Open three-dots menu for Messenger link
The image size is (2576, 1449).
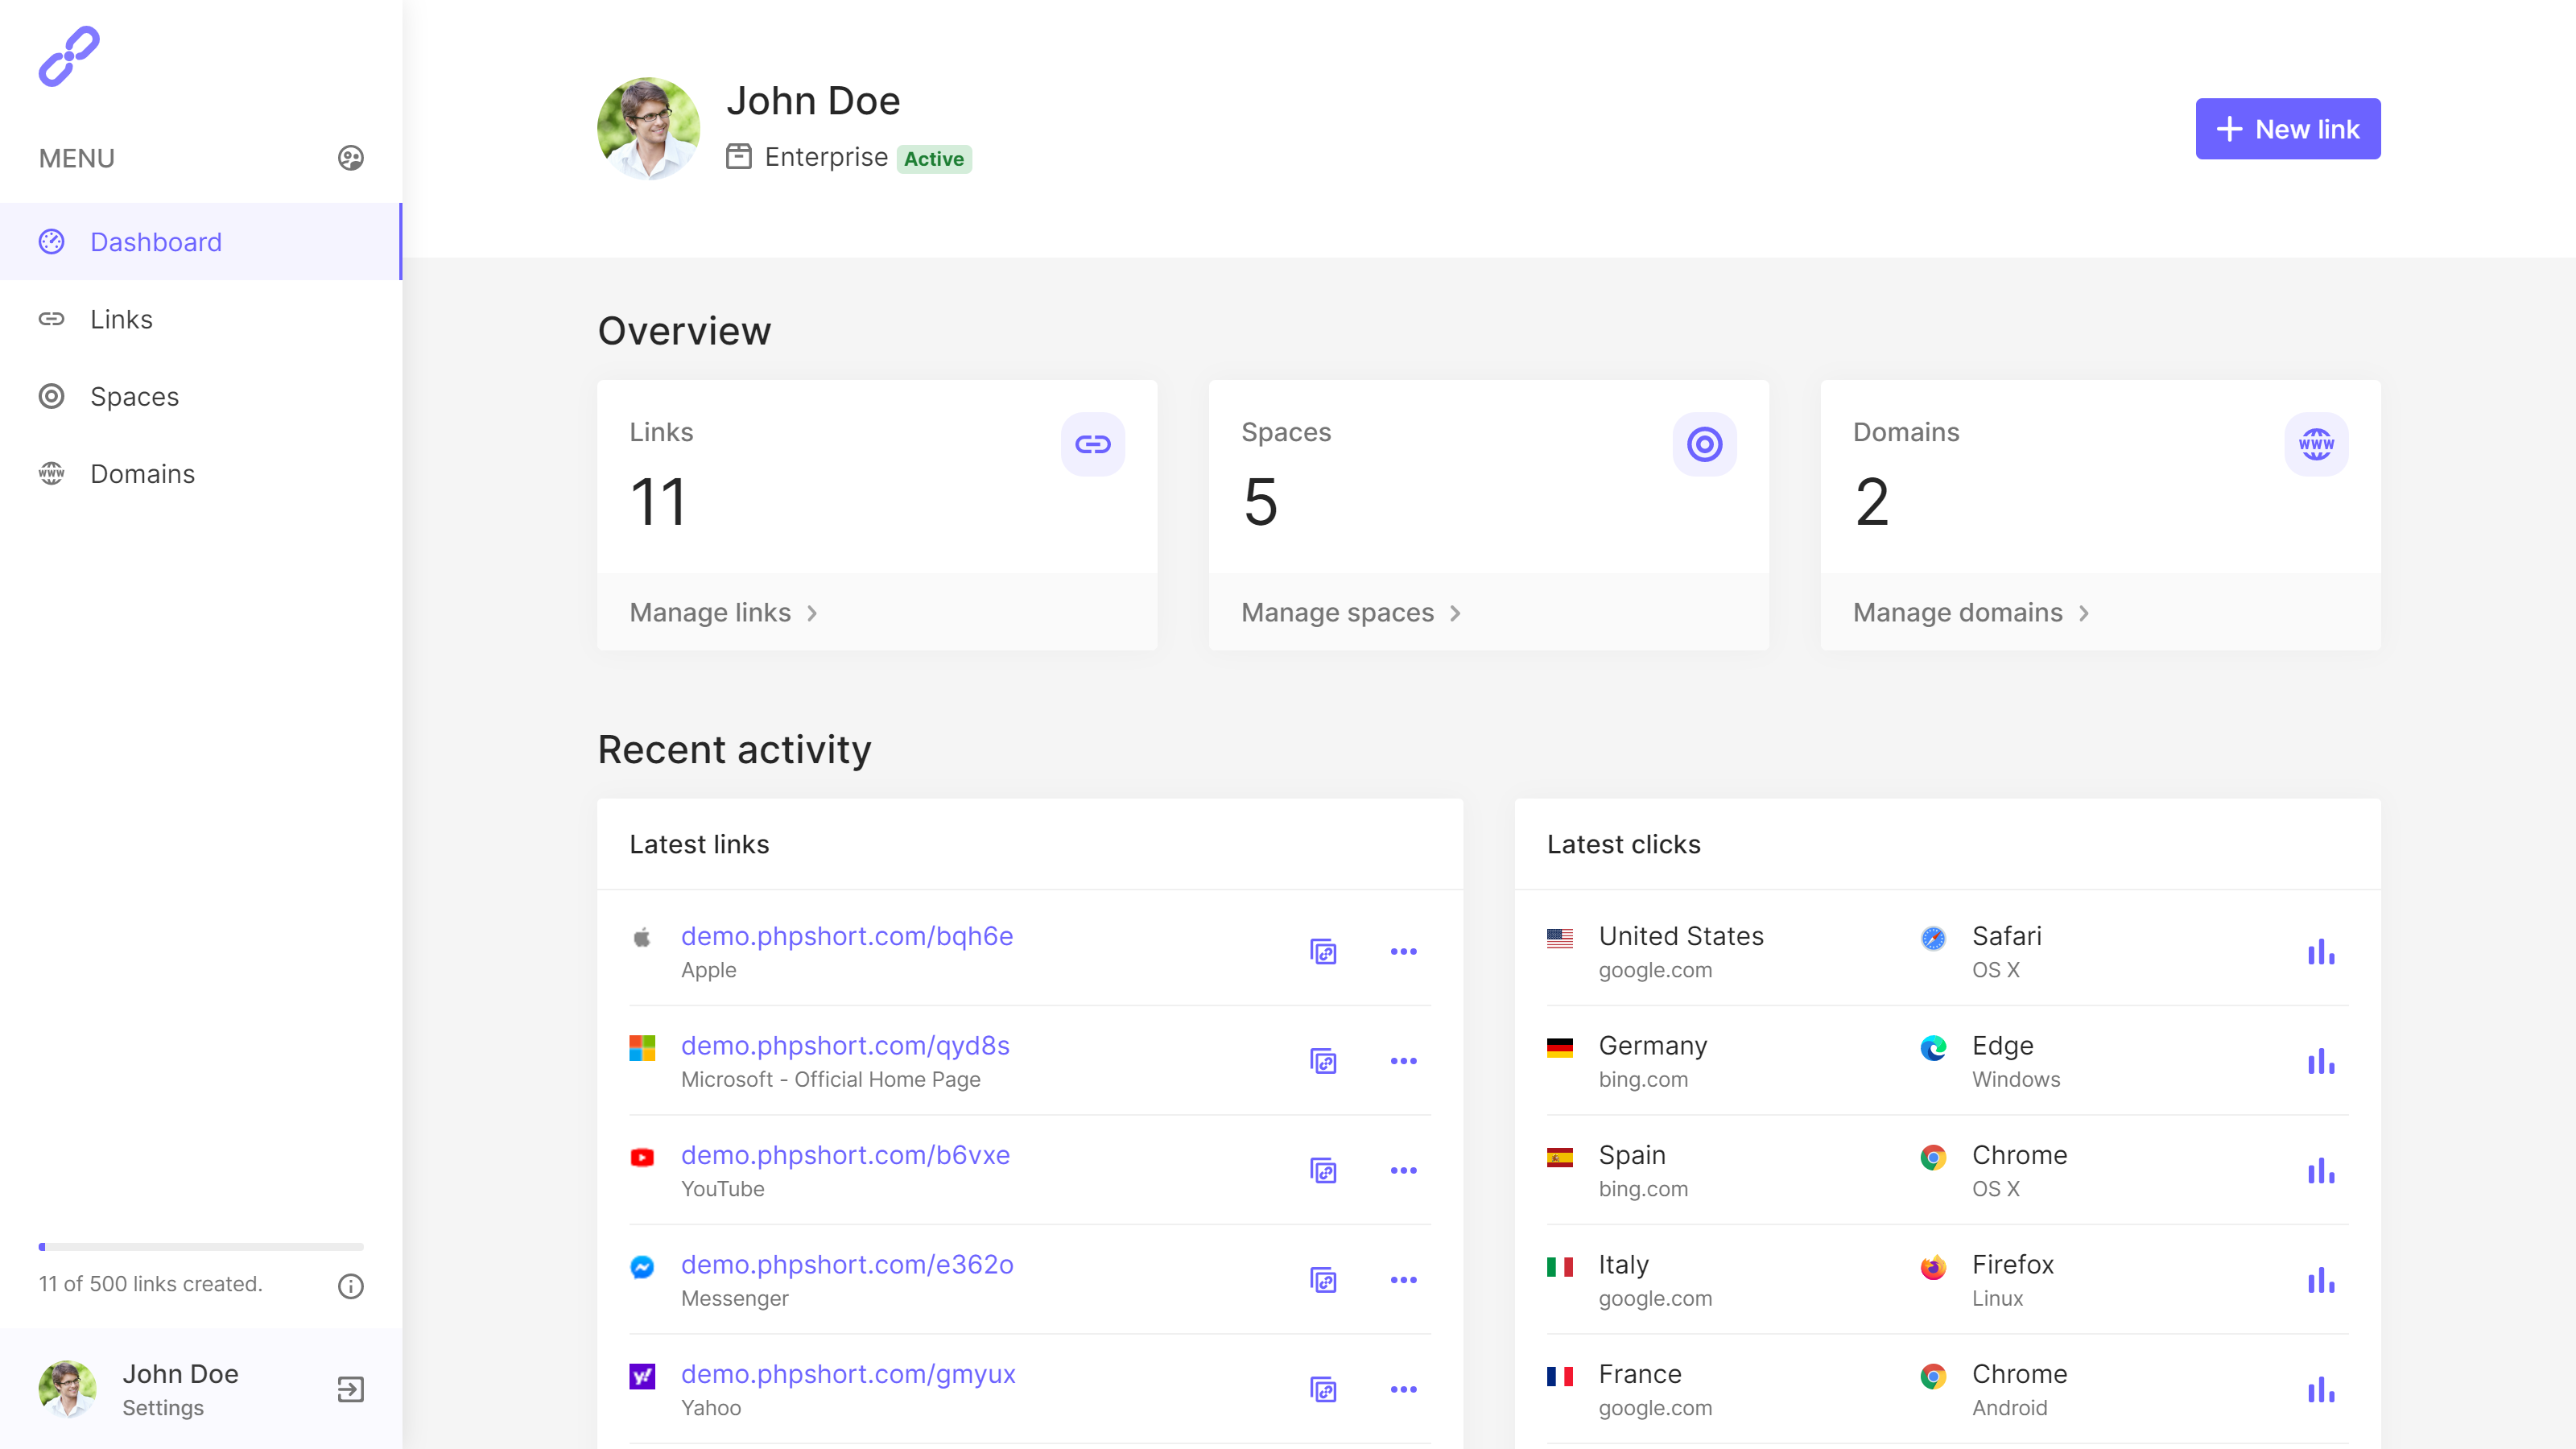[1403, 1280]
